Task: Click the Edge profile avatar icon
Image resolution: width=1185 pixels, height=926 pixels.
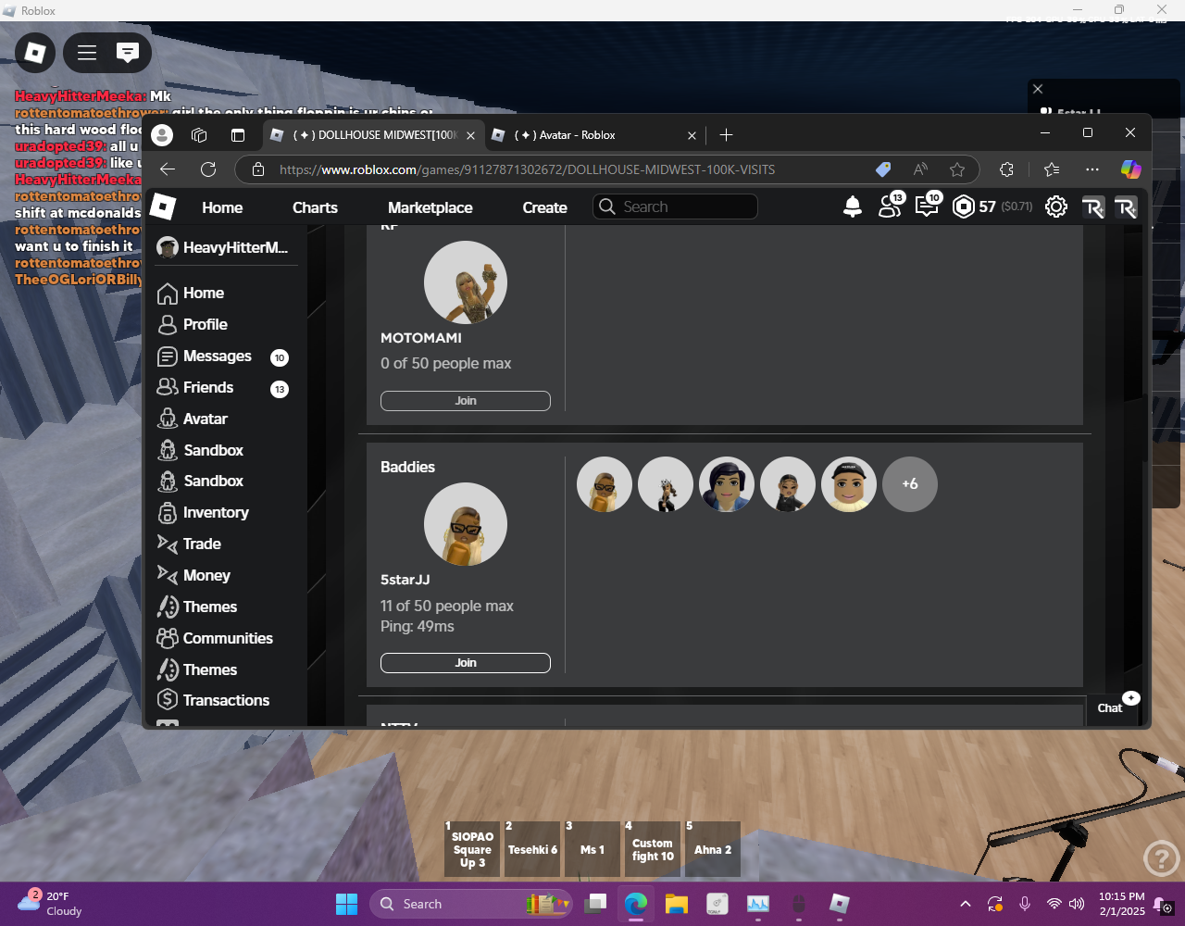Action: (162, 135)
